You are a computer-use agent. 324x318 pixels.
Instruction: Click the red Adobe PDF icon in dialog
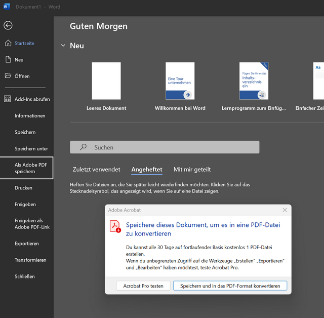(x=115, y=226)
